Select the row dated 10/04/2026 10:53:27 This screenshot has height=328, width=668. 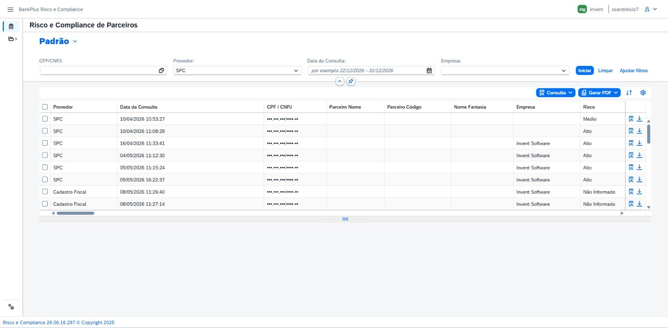coord(45,119)
